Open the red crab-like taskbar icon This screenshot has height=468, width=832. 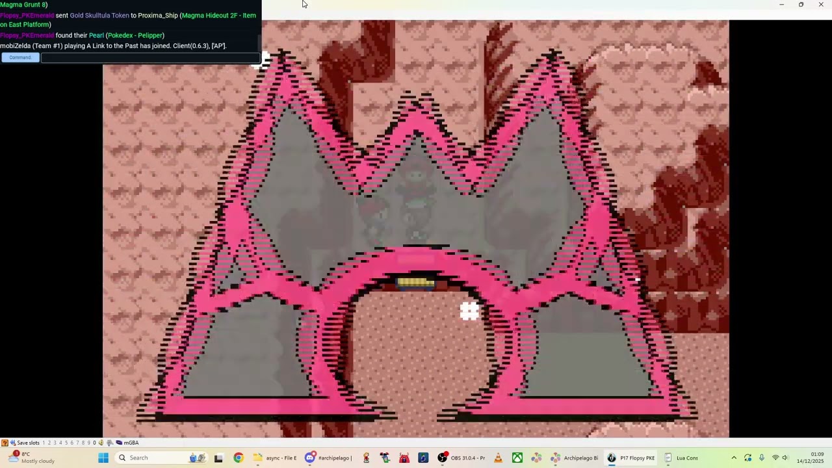pos(404,458)
